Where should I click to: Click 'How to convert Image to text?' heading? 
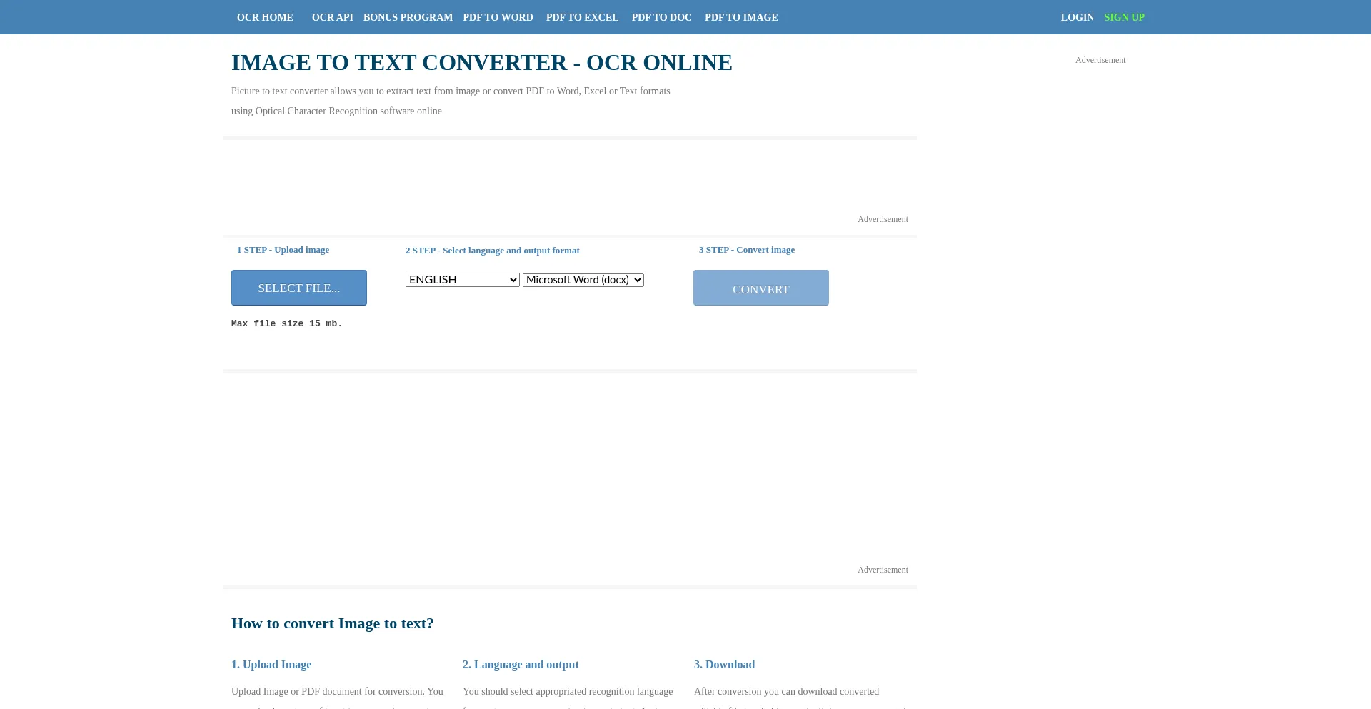(x=333, y=623)
